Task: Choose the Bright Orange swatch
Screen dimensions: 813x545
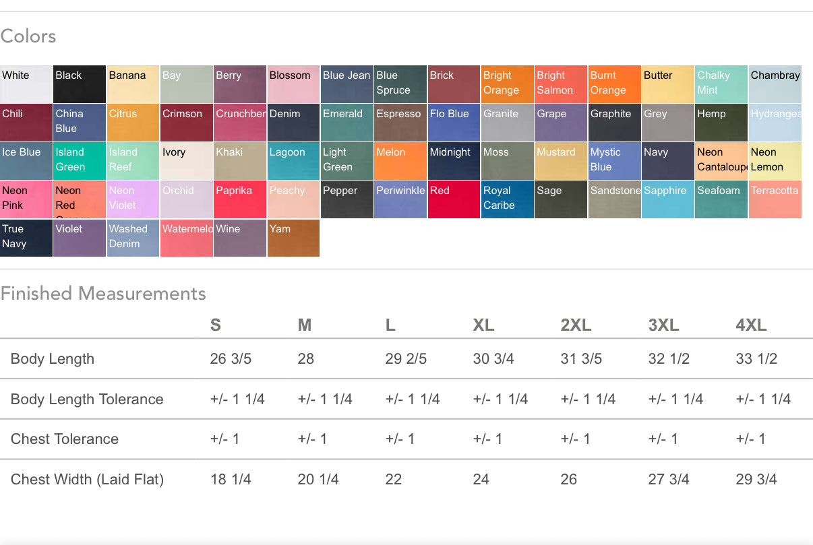Action: coord(508,84)
